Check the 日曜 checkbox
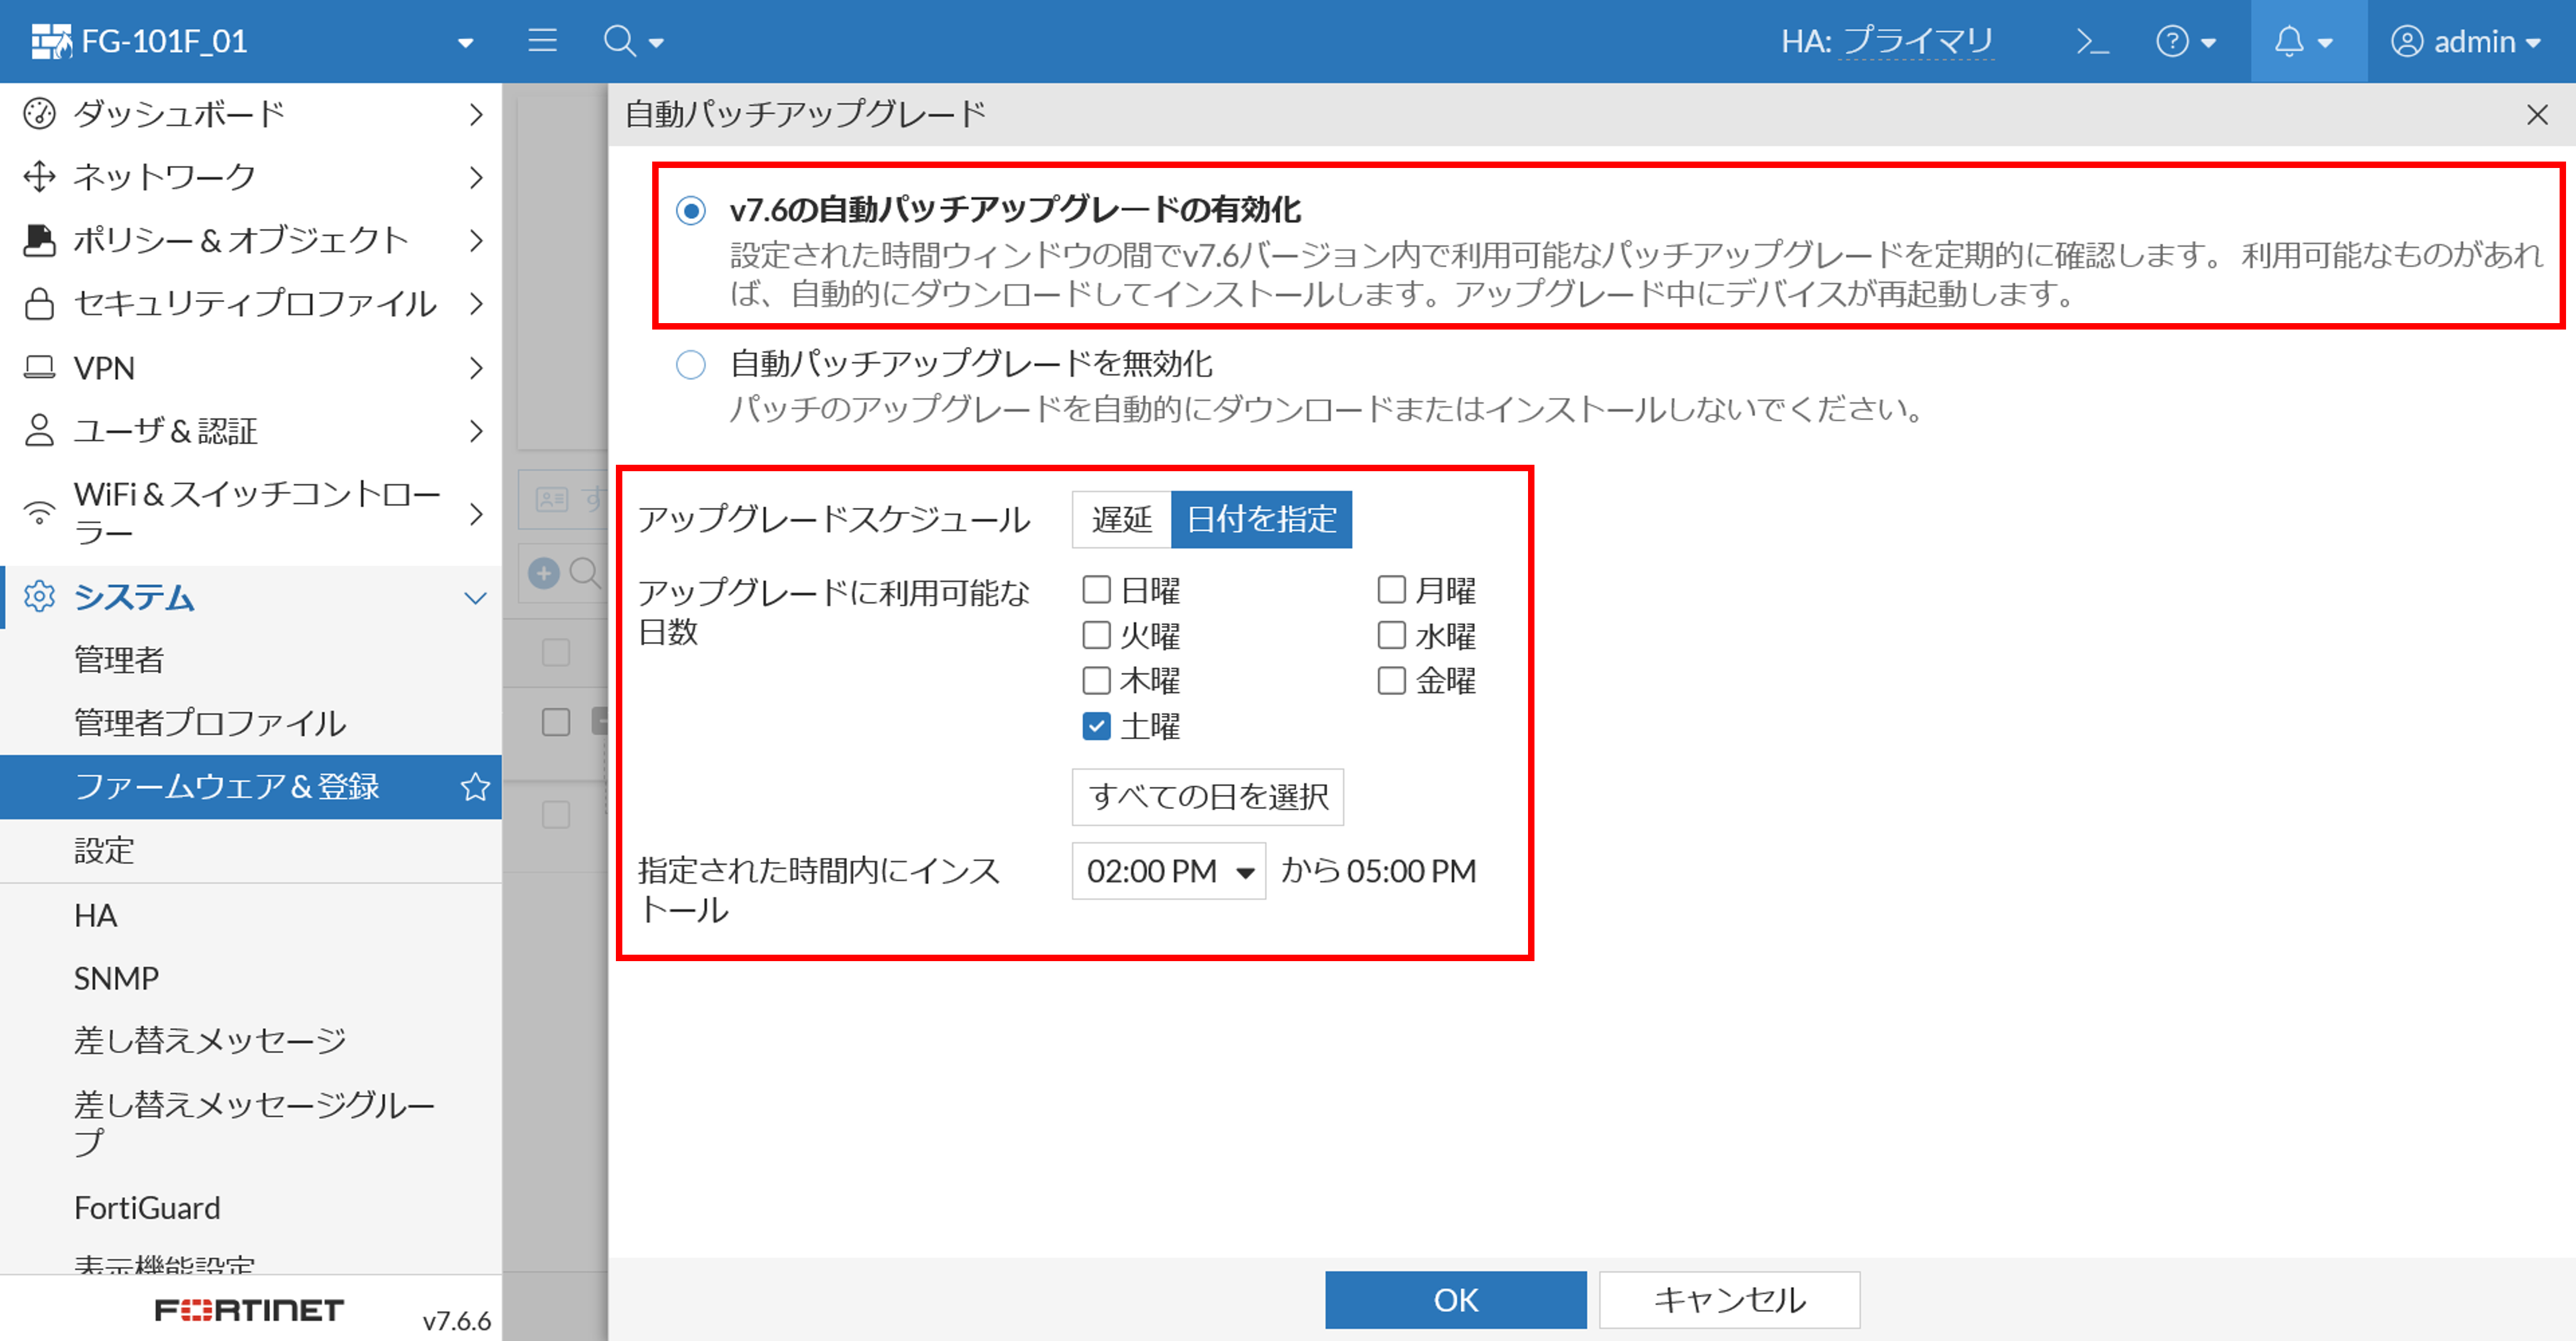Screen dimensions: 2576x1341 (1096, 590)
